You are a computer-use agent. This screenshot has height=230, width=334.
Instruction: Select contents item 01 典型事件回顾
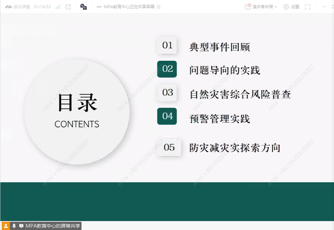coord(219,47)
